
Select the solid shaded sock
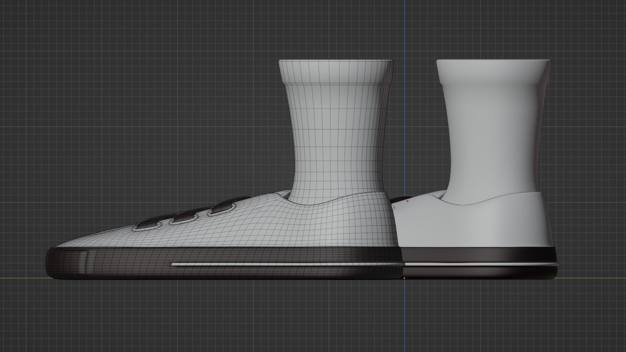point(492,137)
